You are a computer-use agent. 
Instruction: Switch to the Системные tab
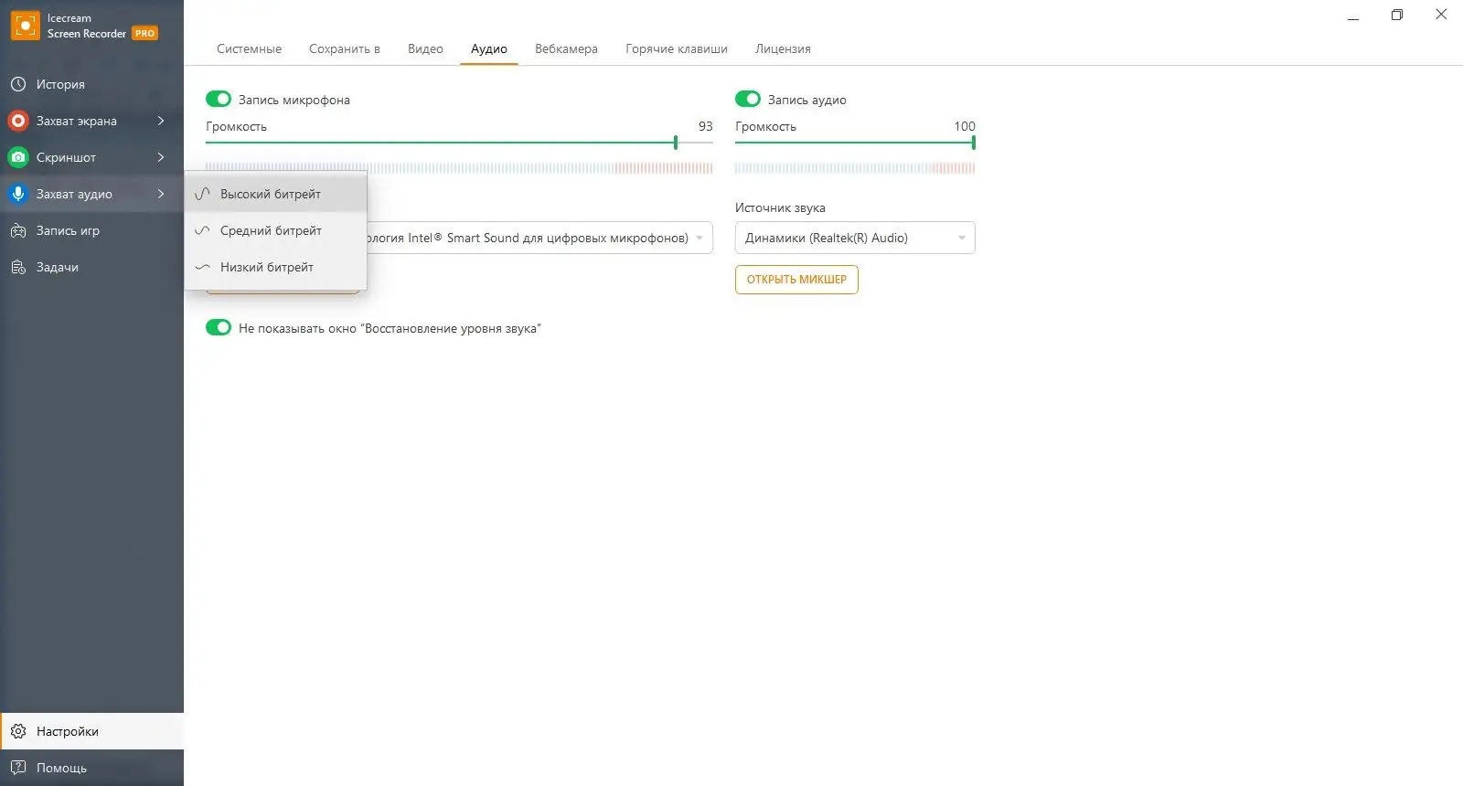[x=249, y=48]
